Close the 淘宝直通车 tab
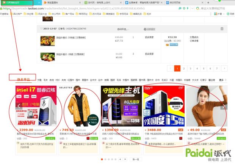This screenshot has width=235, height=165. (x=80, y=3)
